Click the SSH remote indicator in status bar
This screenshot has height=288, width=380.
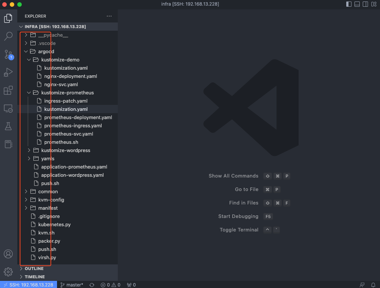tap(29, 285)
